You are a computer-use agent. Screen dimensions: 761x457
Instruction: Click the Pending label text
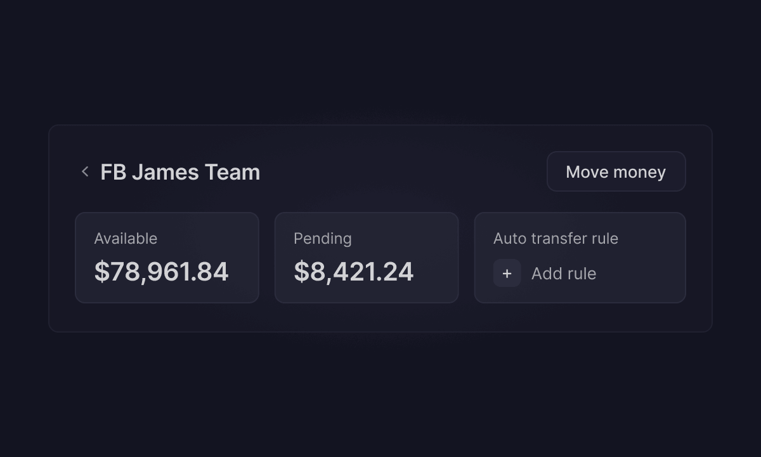click(x=323, y=239)
